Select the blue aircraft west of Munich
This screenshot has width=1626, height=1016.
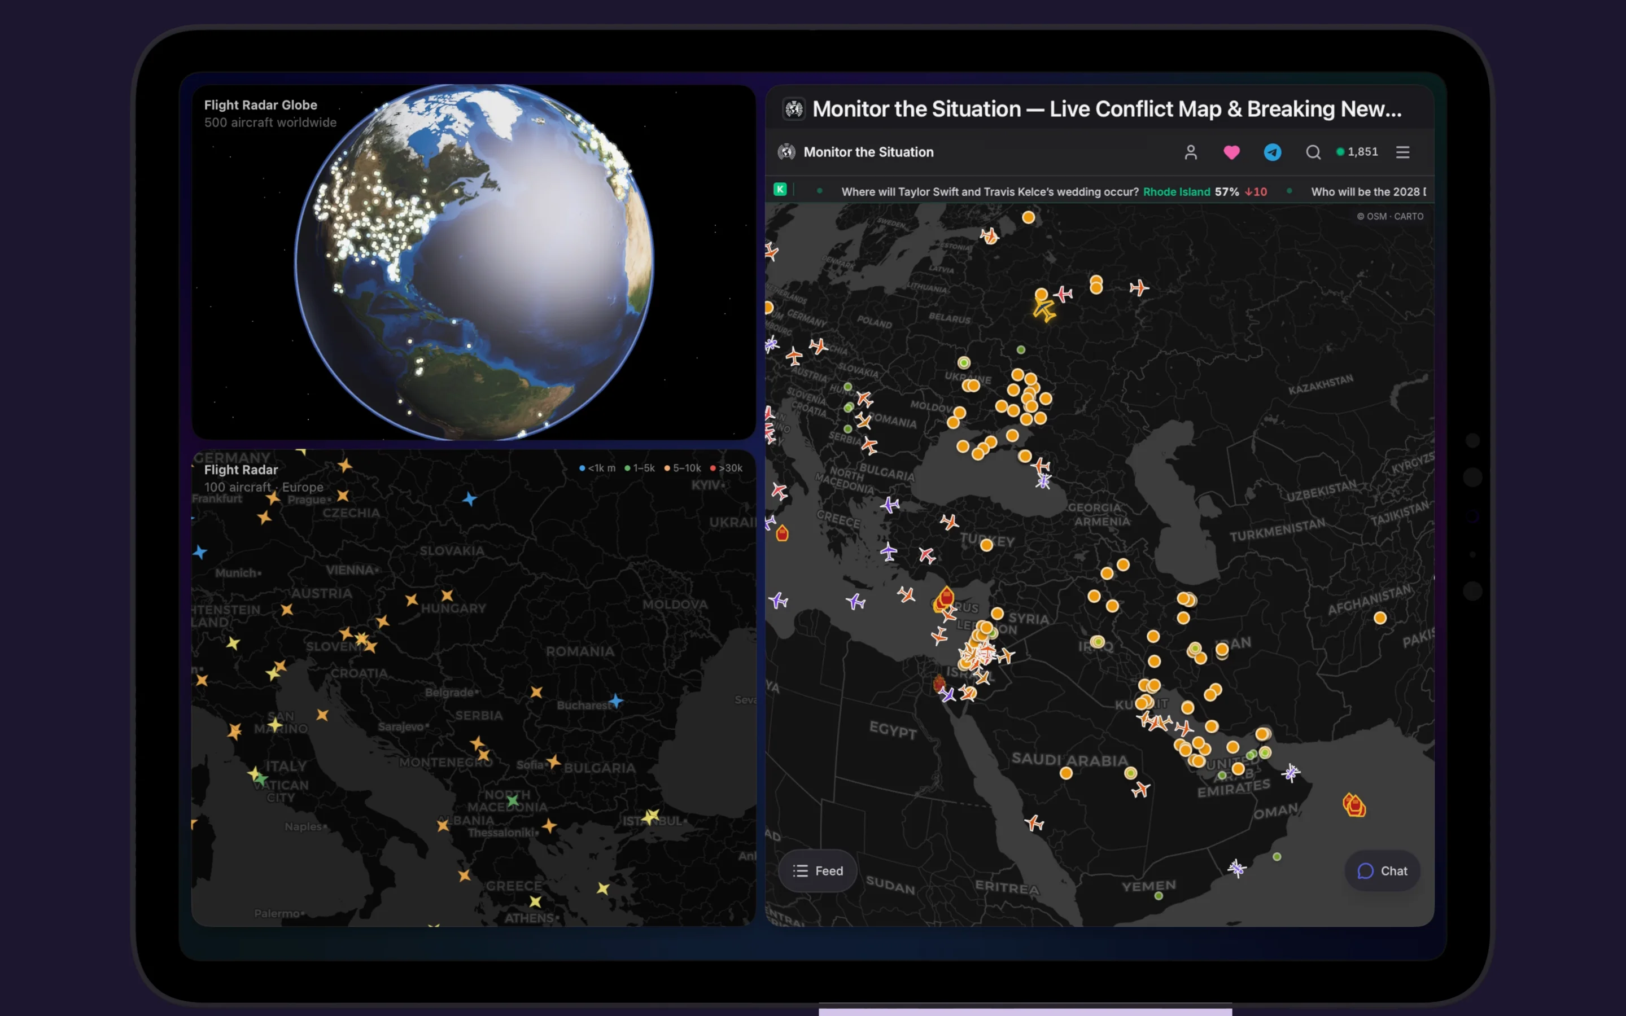[x=200, y=553]
